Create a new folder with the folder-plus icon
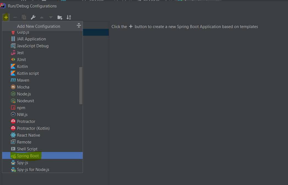The image size is (288, 185). (x=60, y=17)
